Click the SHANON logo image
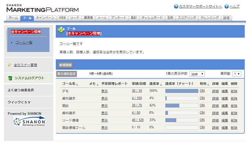250x145 pixels. 29,121
